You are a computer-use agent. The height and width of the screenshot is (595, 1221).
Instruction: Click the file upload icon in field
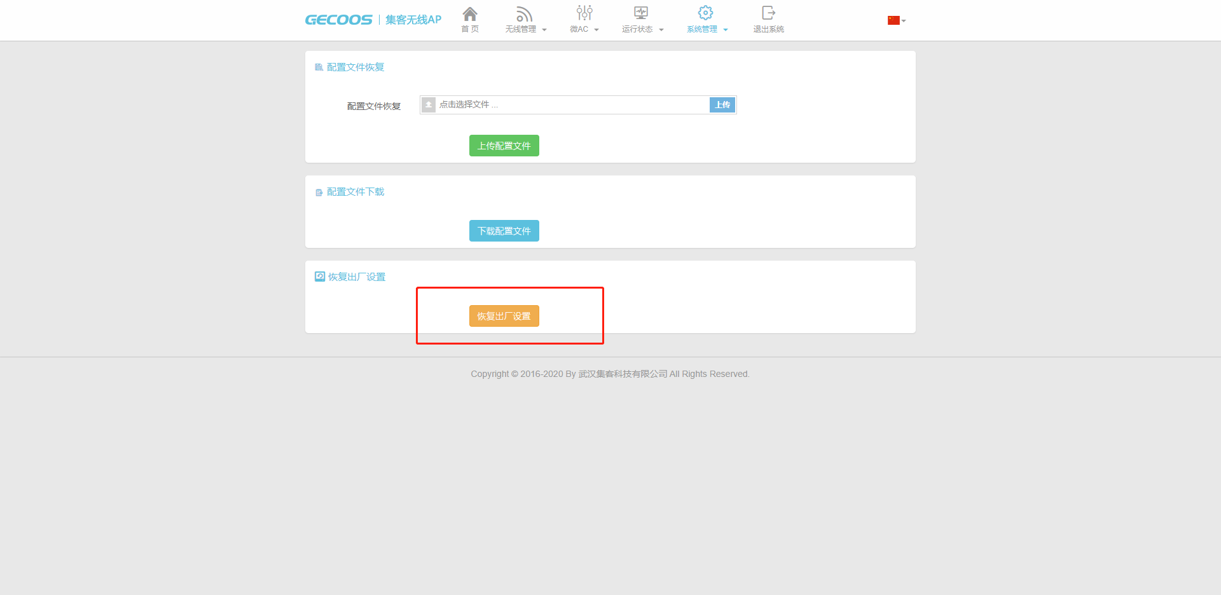pyautogui.click(x=429, y=105)
